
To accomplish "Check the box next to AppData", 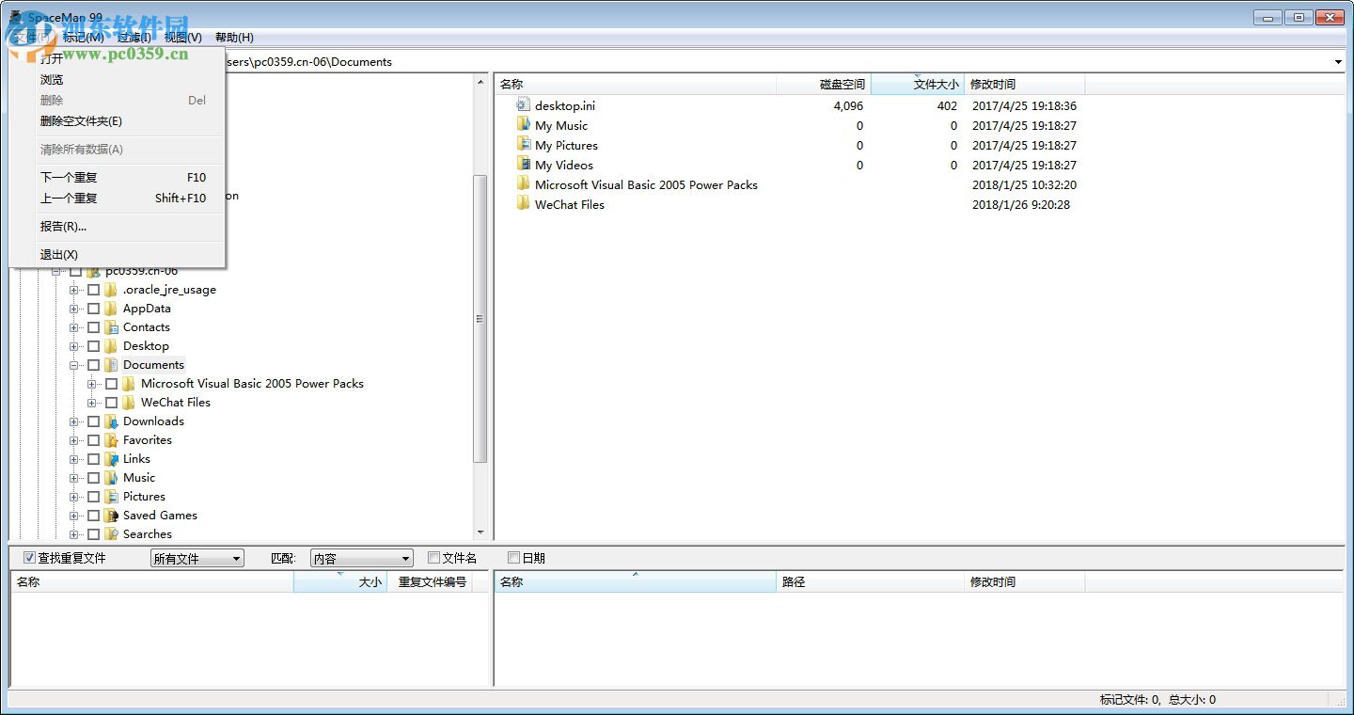I will 93,309.
